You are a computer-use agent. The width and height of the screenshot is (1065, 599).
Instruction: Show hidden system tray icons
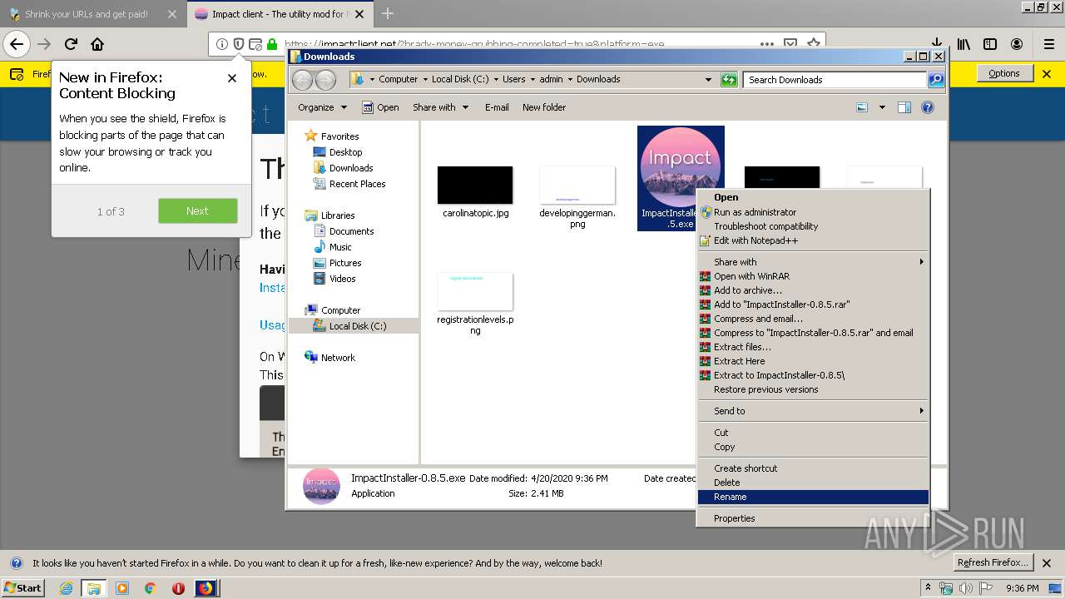click(928, 588)
